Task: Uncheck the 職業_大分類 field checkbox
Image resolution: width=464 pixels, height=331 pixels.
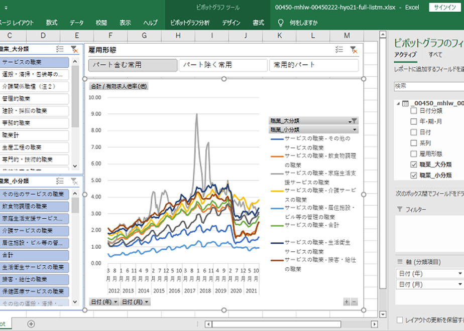Action: [x=414, y=164]
